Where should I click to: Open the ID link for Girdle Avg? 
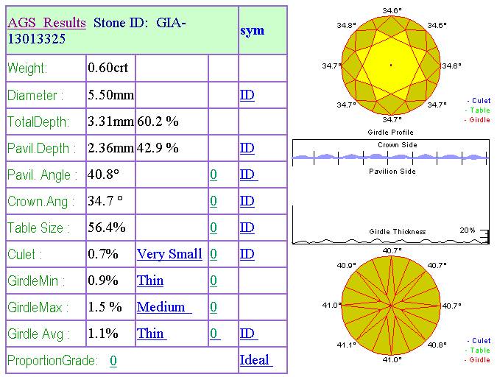click(x=249, y=334)
